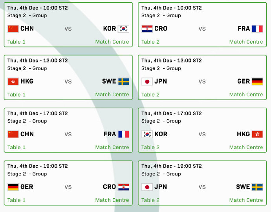The image size is (271, 212).
Task: Click the 17:00 date header of KOR vs HKG card
Action: coord(171,113)
